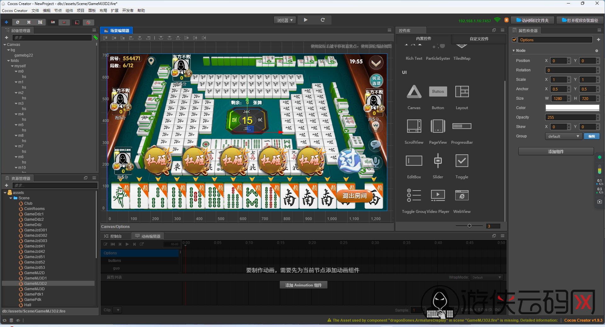This screenshot has height=327, width=605.
Task: Select the Rect transform tool
Action: 40,22
